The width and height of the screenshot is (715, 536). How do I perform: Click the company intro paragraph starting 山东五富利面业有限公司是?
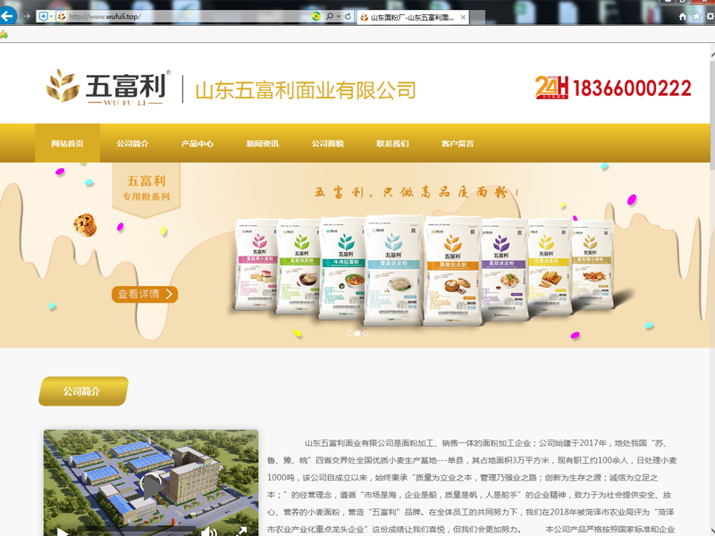[472, 486]
